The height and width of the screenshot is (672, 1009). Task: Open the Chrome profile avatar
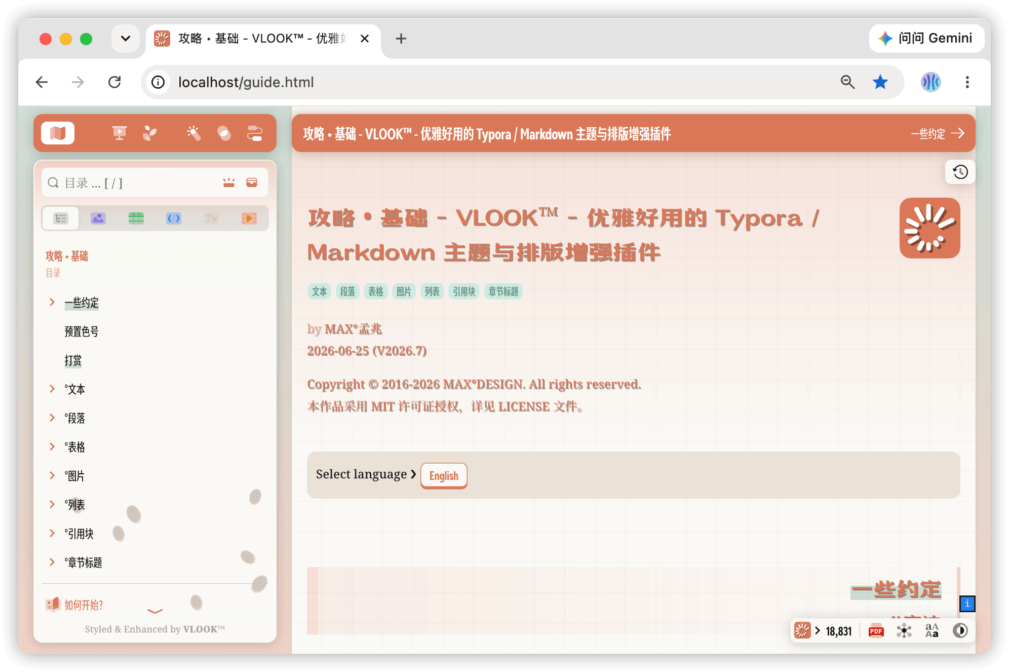[931, 82]
